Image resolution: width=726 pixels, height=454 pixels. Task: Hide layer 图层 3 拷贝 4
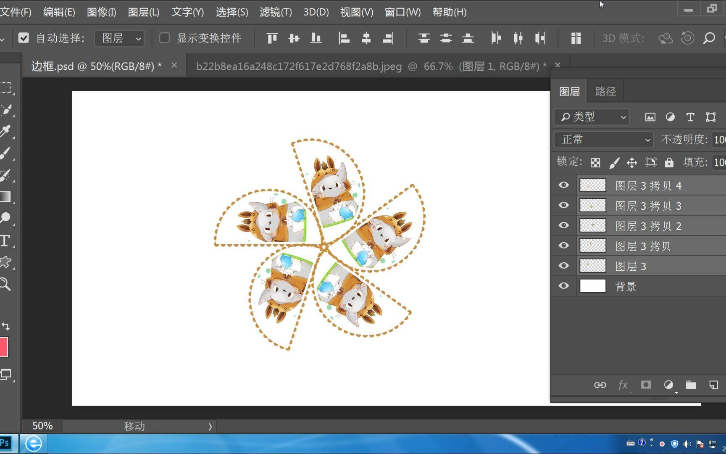coord(564,185)
